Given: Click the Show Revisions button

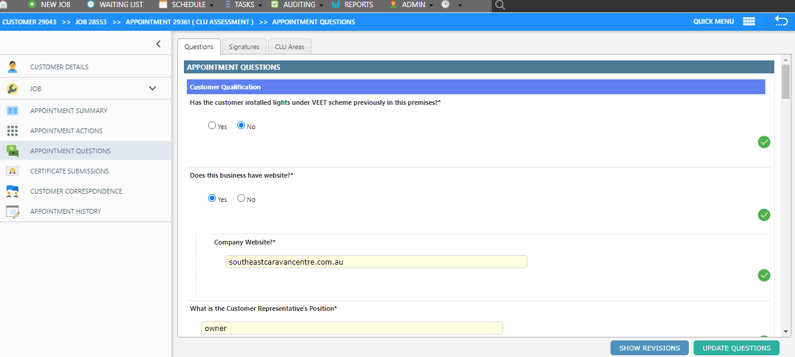Looking at the screenshot, I should 649,348.
